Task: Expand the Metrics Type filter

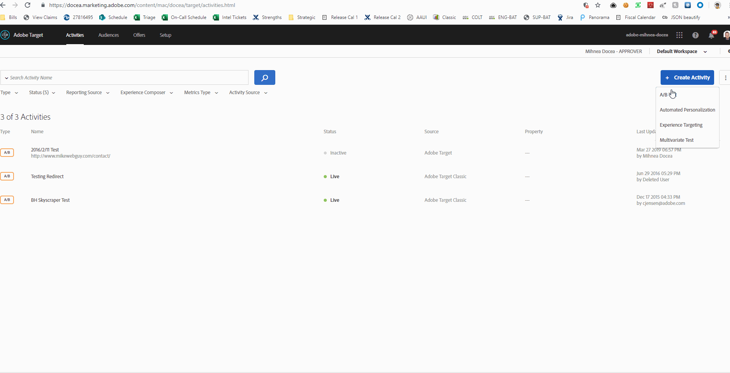Action: (x=201, y=93)
